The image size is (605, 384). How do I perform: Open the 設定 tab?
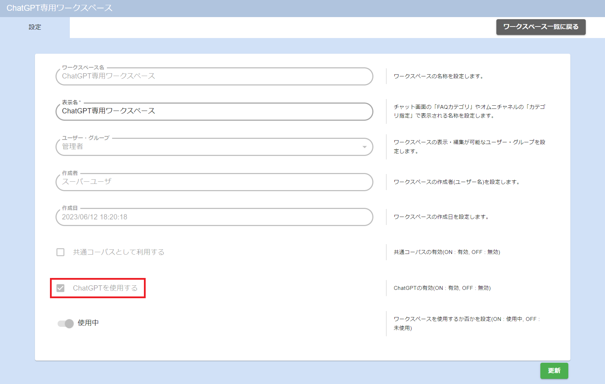pos(35,27)
